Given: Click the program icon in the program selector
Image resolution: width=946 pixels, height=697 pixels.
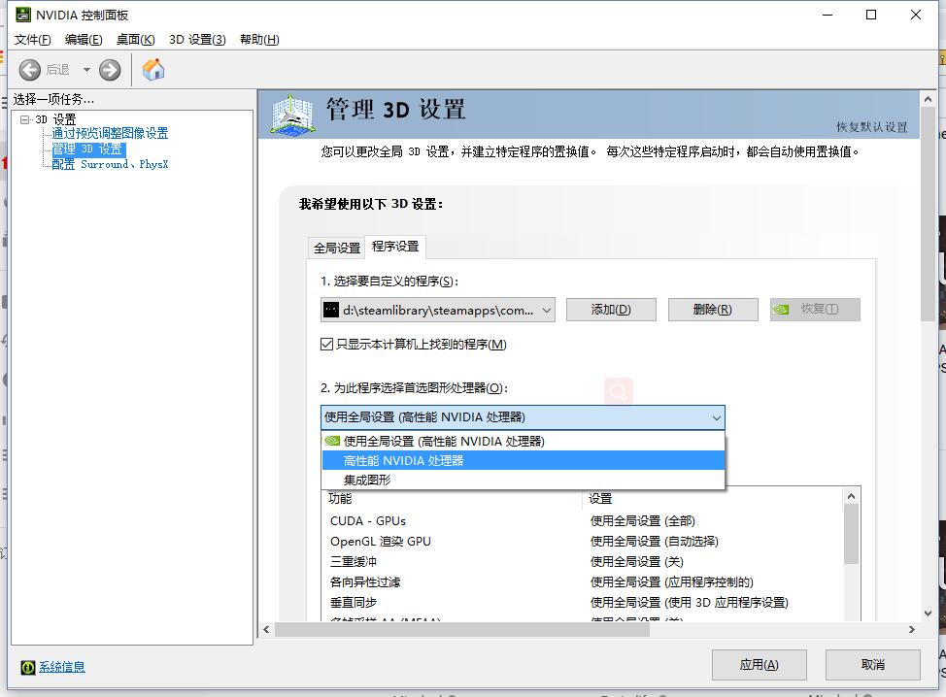Looking at the screenshot, I should (x=331, y=310).
